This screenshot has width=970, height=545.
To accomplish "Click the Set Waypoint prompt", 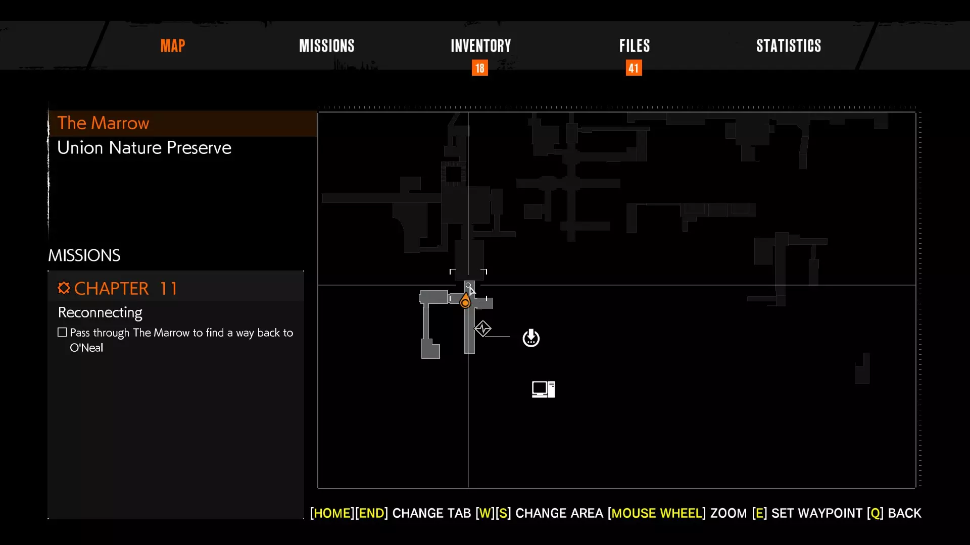I will pyautogui.click(x=816, y=513).
